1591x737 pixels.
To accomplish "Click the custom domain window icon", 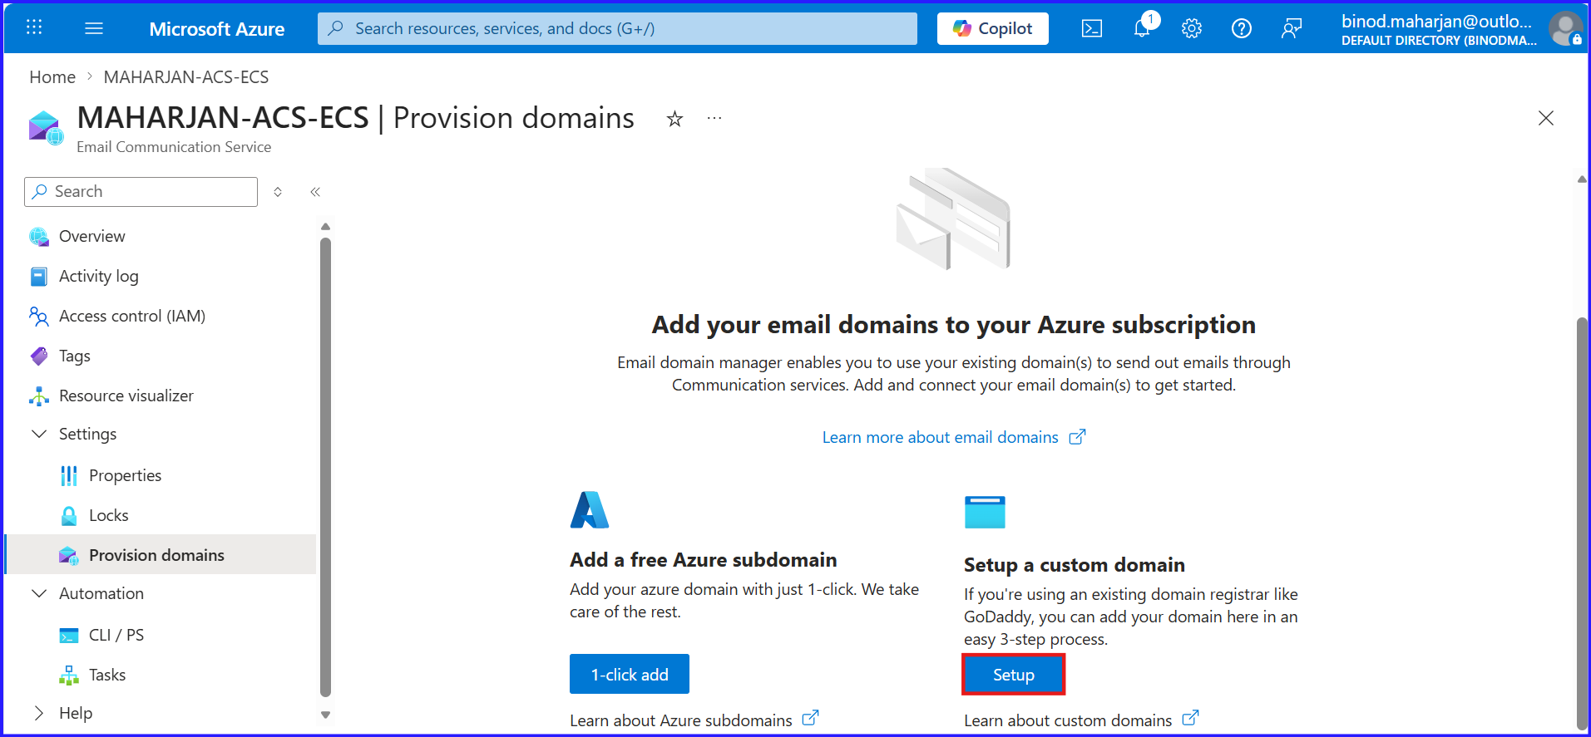I will pyautogui.click(x=985, y=512).
